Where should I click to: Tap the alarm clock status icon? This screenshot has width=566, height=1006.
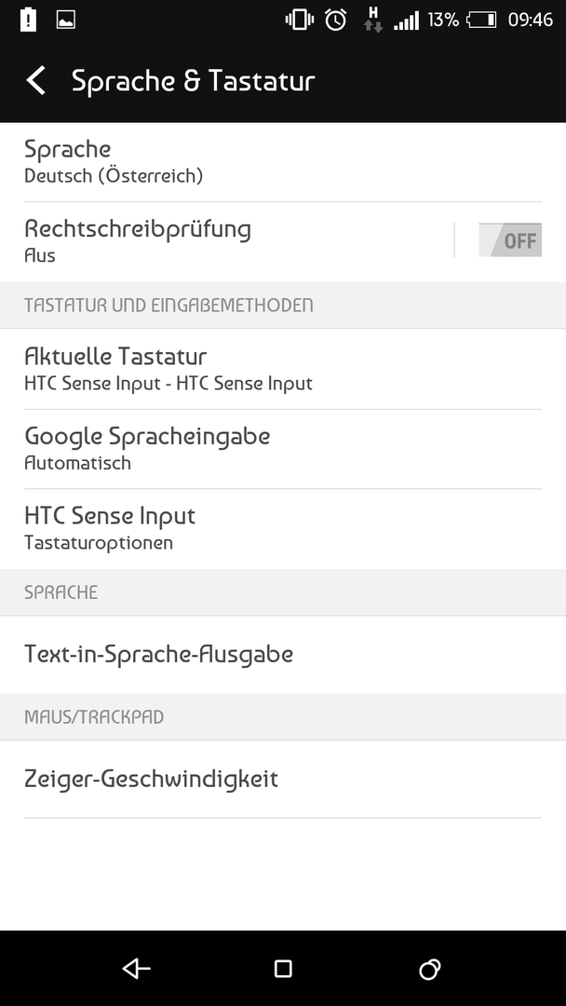(335, 20)
